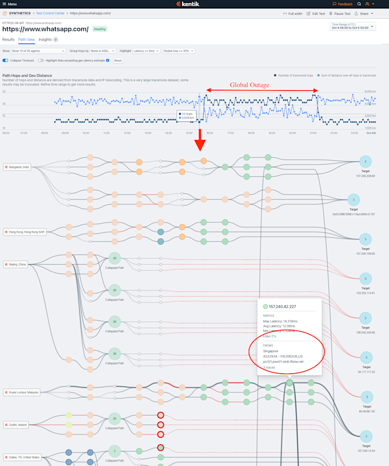Toggle the Collapse Timeouts switch

pyautogui.click(x=5, y=61)
